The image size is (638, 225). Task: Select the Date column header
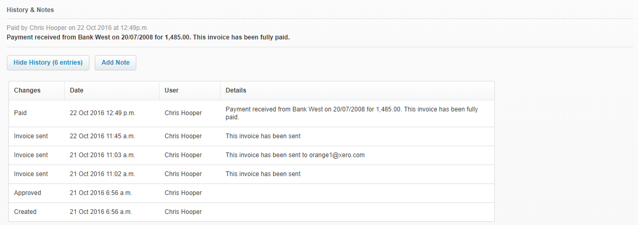(77, 90)
